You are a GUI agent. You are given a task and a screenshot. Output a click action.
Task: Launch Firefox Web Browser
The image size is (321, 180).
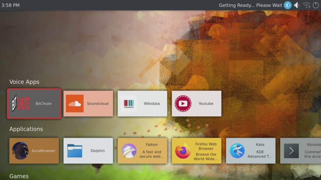[196, 151]
